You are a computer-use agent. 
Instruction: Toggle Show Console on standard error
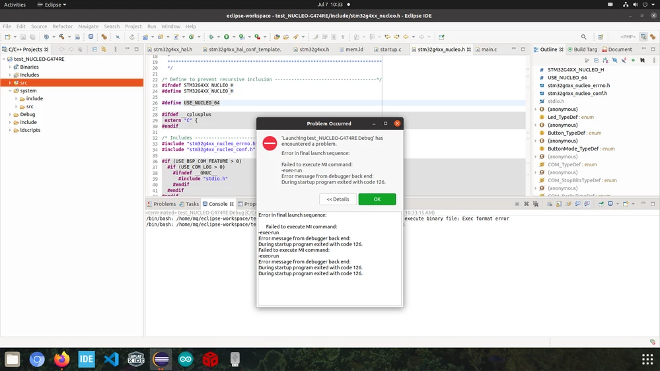click(587, 204)
